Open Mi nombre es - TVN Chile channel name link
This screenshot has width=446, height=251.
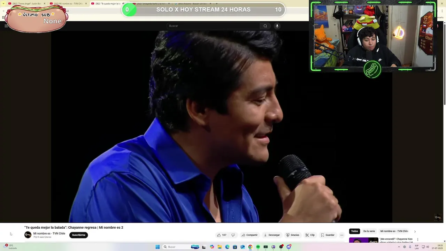(49, 234)
